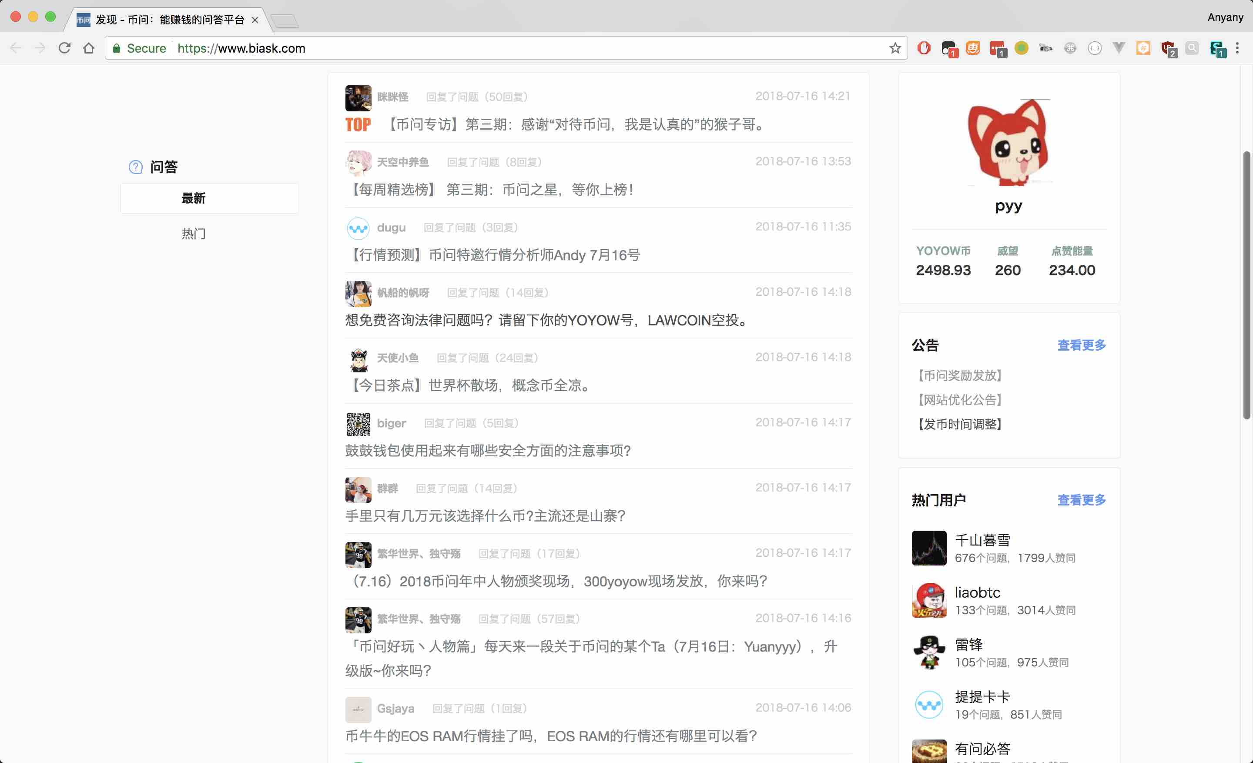Click the browser Forward arrow
Screen dimensions: 1253x763
point(40,48)
